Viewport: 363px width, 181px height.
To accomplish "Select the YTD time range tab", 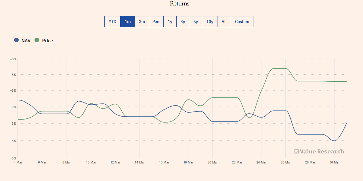I will pos(112,22).
